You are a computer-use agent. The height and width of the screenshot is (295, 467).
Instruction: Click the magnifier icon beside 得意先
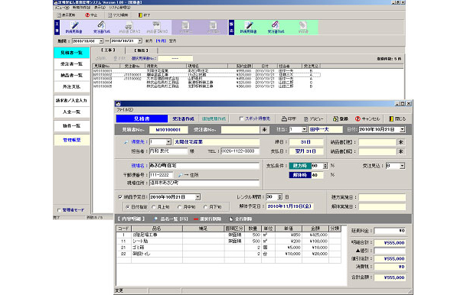pos(126,142)
